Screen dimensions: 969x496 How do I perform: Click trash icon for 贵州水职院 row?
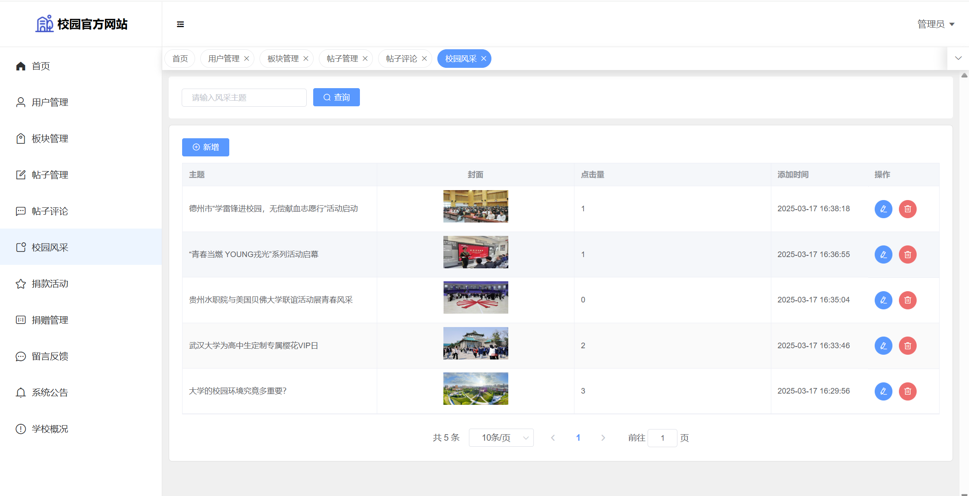[x=908, y=300]
